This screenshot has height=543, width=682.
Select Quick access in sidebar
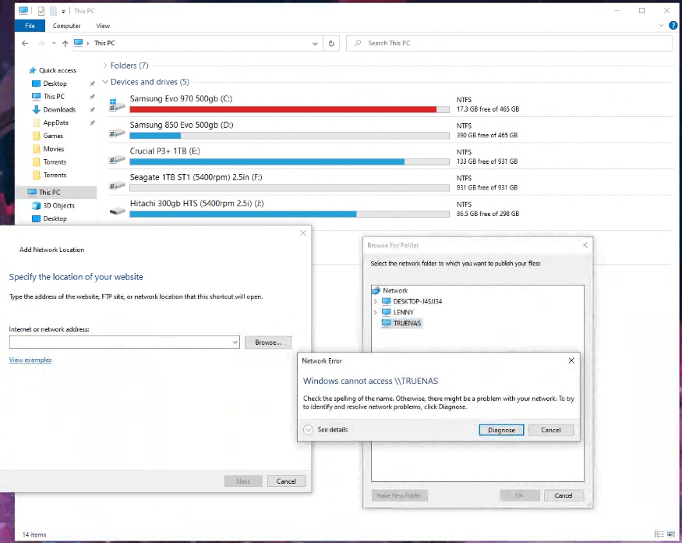pos(57,70)
